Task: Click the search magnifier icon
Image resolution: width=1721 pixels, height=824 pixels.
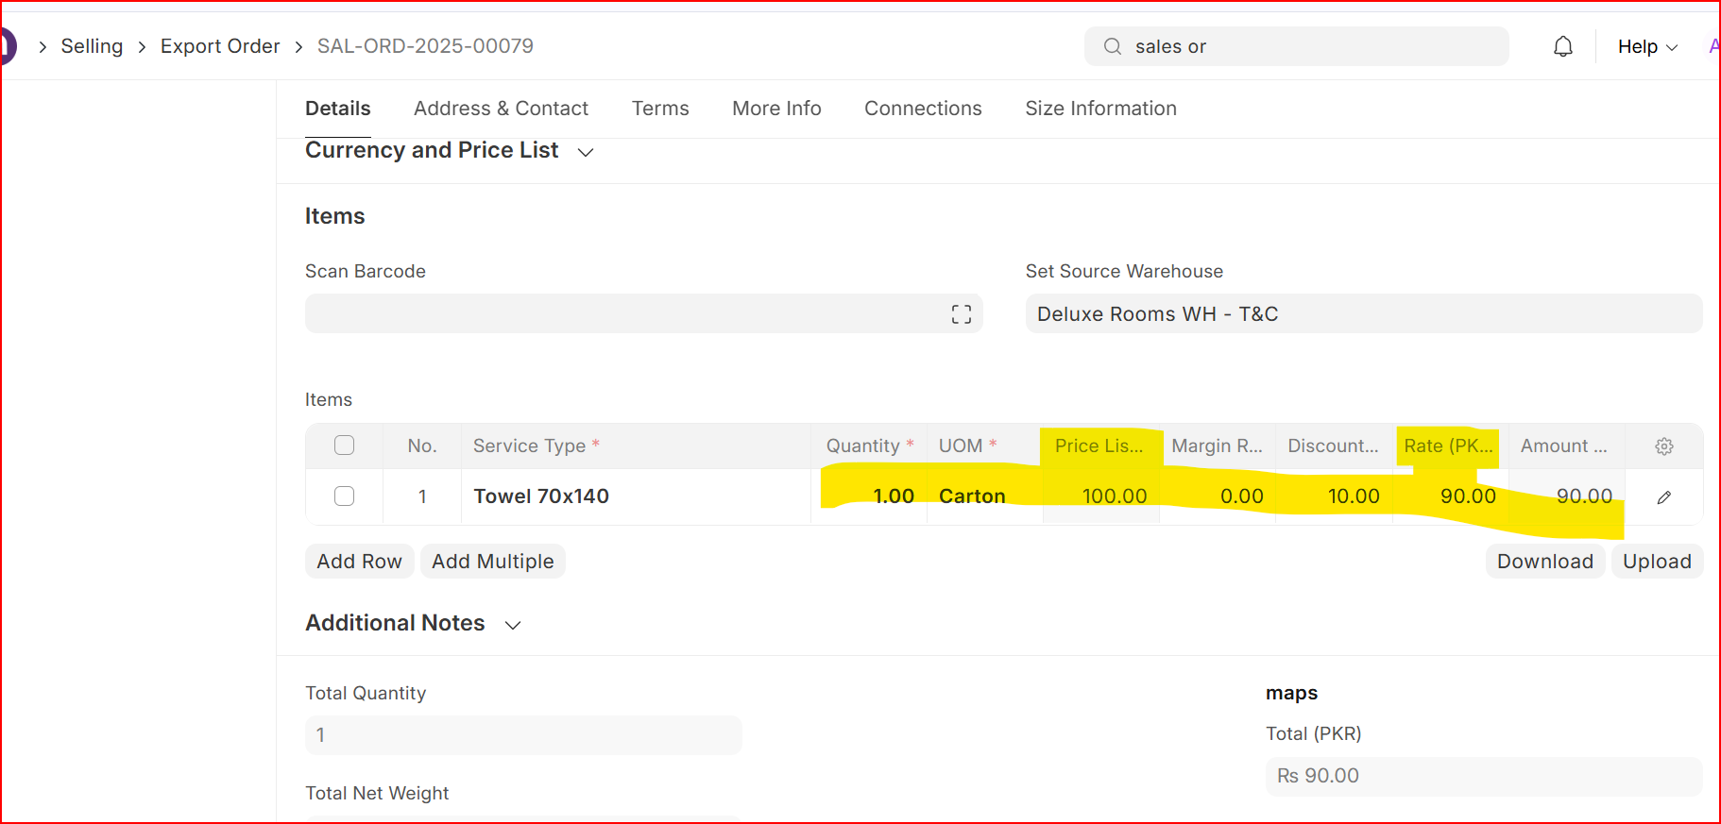Action: (1113, 46)
